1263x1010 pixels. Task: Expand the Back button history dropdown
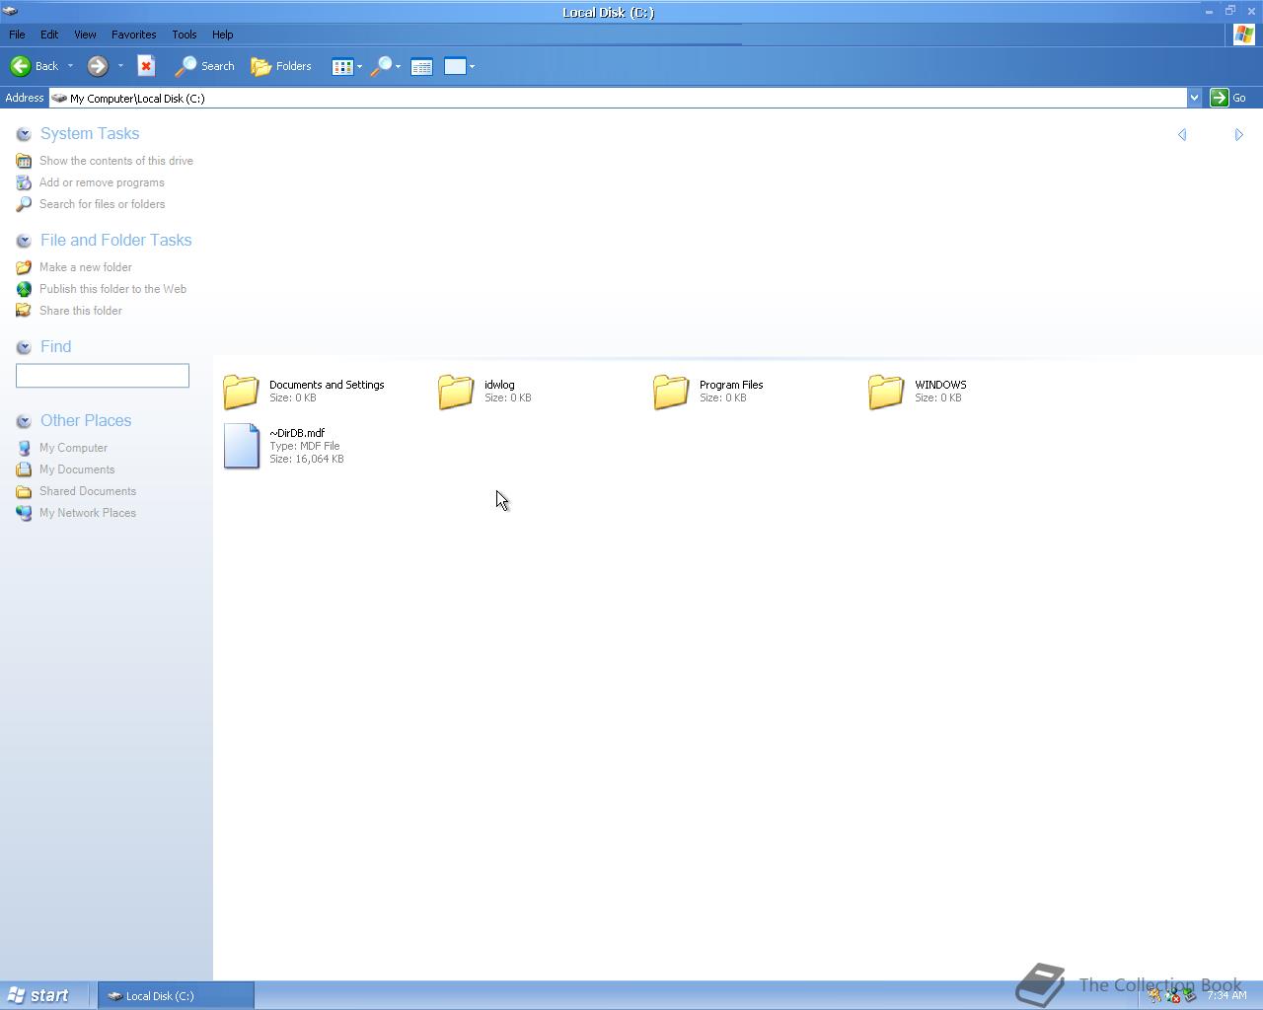click(x=70, y=66)
